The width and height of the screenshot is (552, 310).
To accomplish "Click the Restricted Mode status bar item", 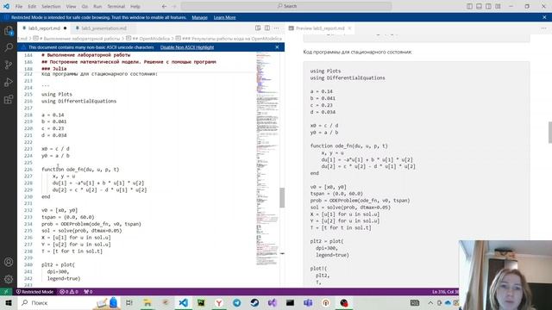I will (34, 292).
